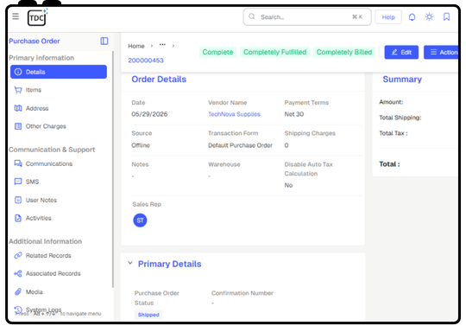Click the Completely Fulfilled badge

[x=275, y=52]
